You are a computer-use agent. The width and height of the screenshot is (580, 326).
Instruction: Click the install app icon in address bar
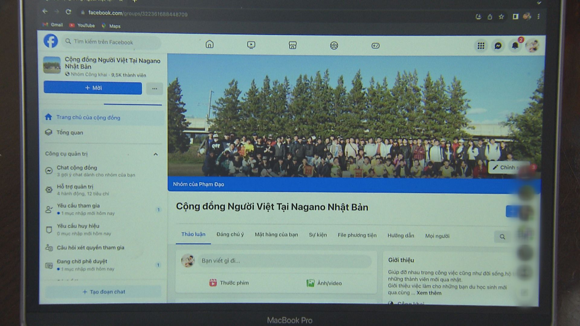tap(478, 17)
